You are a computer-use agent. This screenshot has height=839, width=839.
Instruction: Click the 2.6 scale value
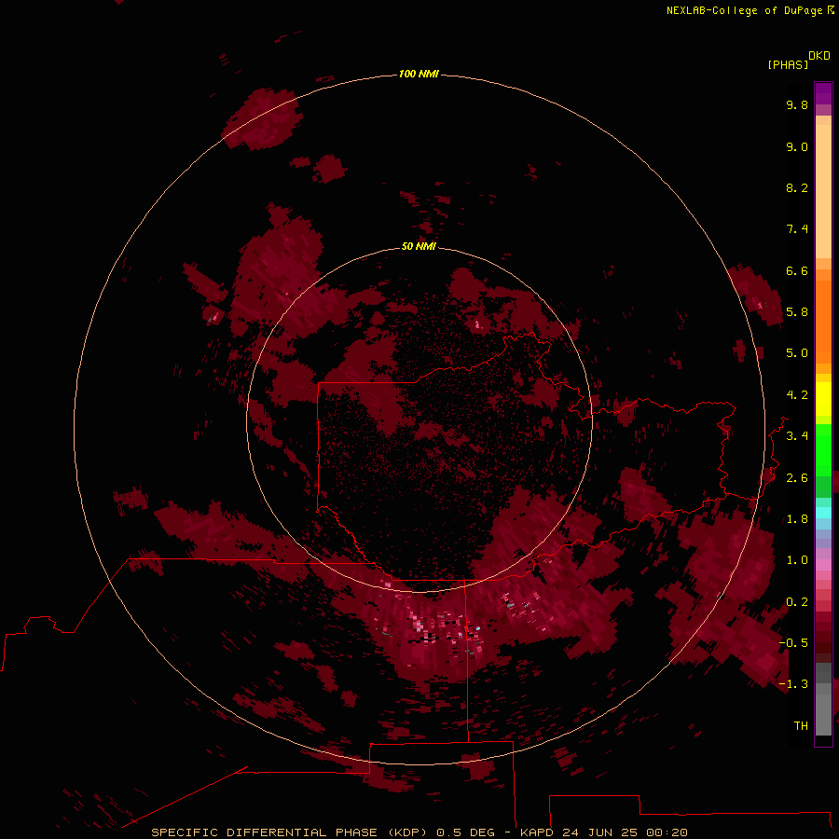(x=797, y=478)
